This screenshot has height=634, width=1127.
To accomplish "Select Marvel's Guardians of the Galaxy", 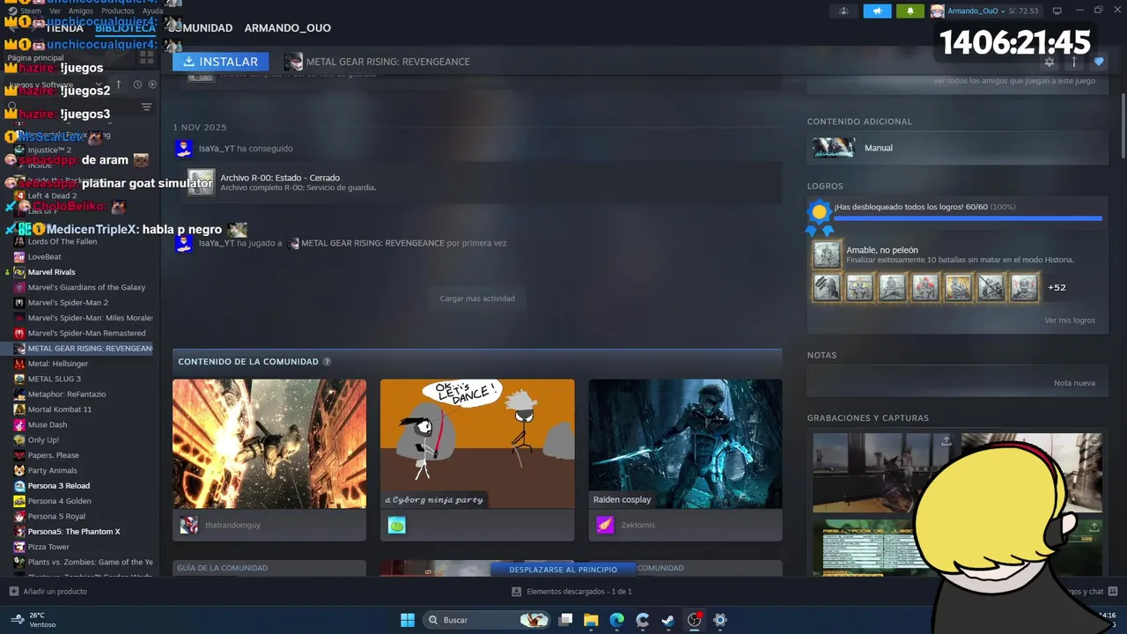I will (86, 287).
